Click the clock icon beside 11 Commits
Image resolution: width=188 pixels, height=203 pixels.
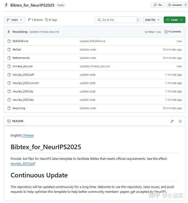click(166, 31)
